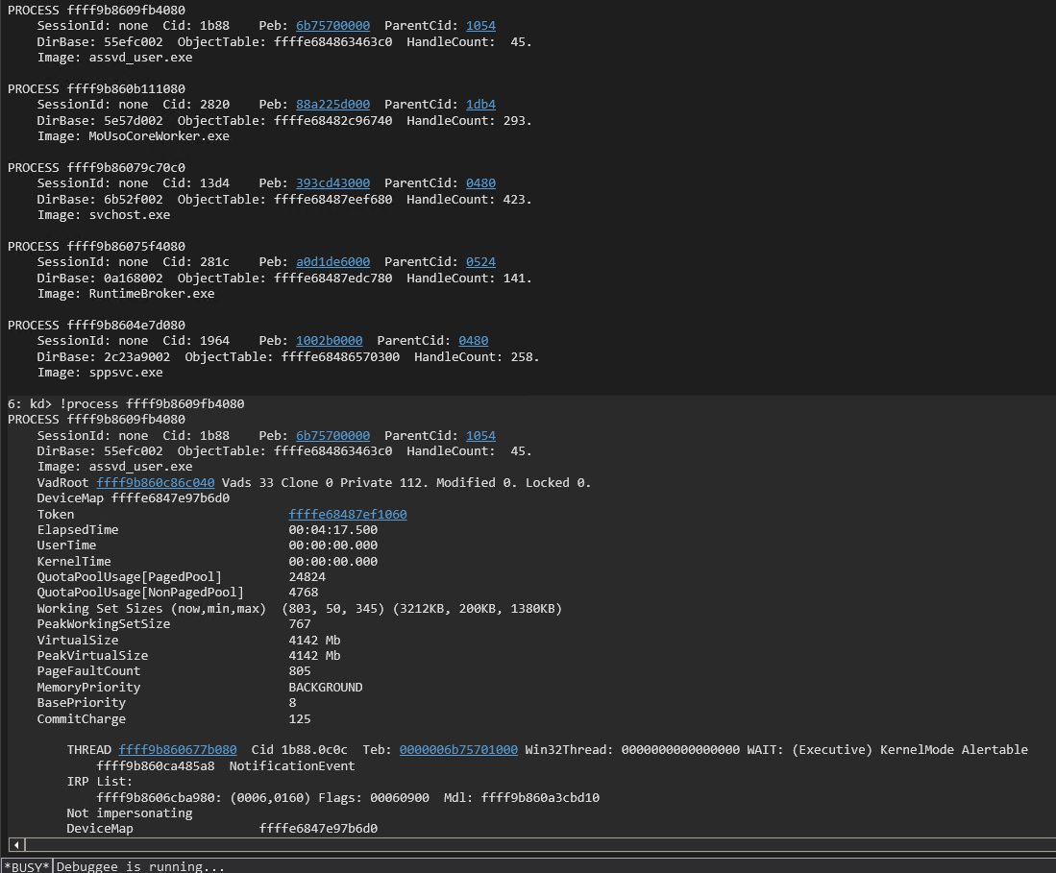
Task: Click the horizontal scrollbar track
Action: pyautogui.click(x=528, y=844)
